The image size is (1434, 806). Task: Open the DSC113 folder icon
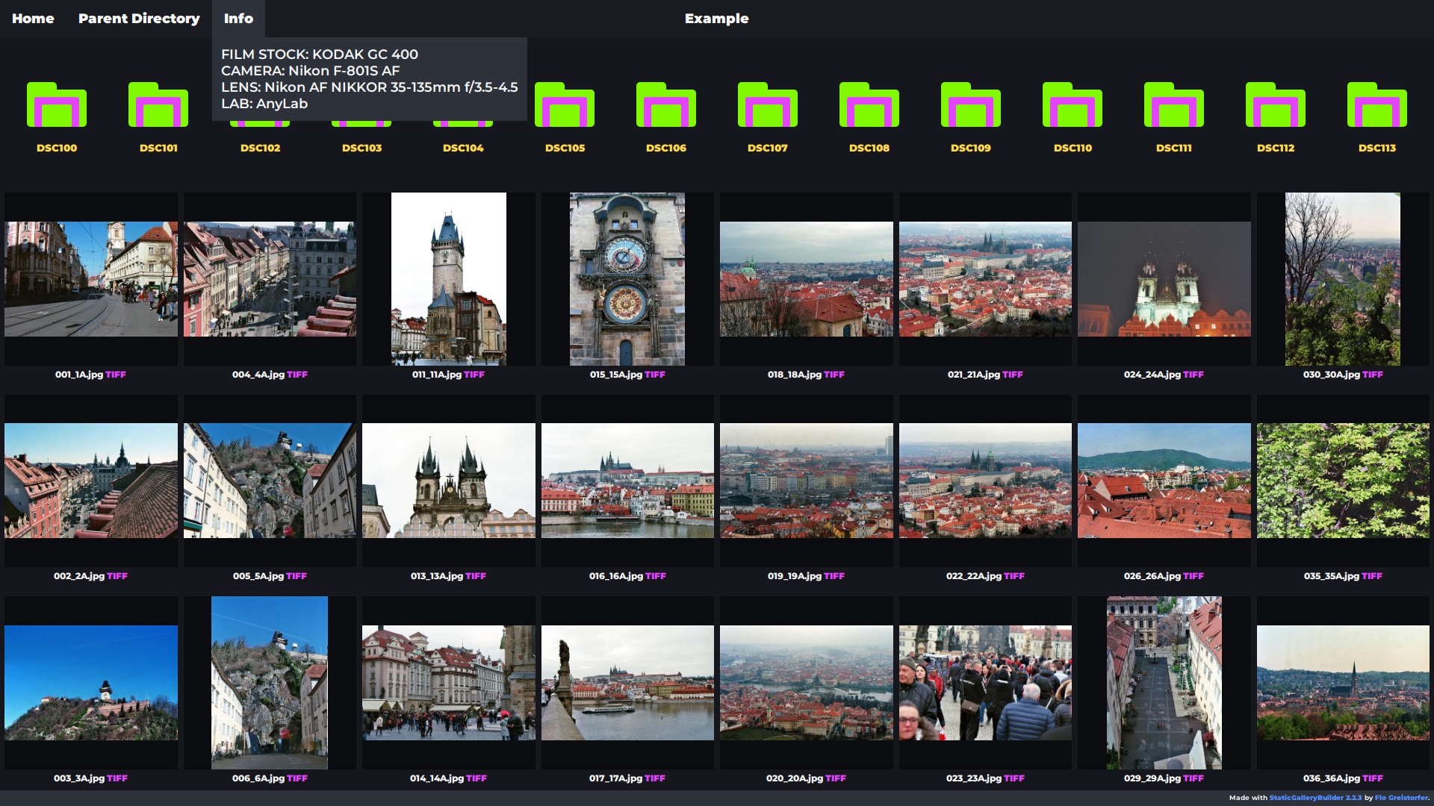click(1377, 106)
